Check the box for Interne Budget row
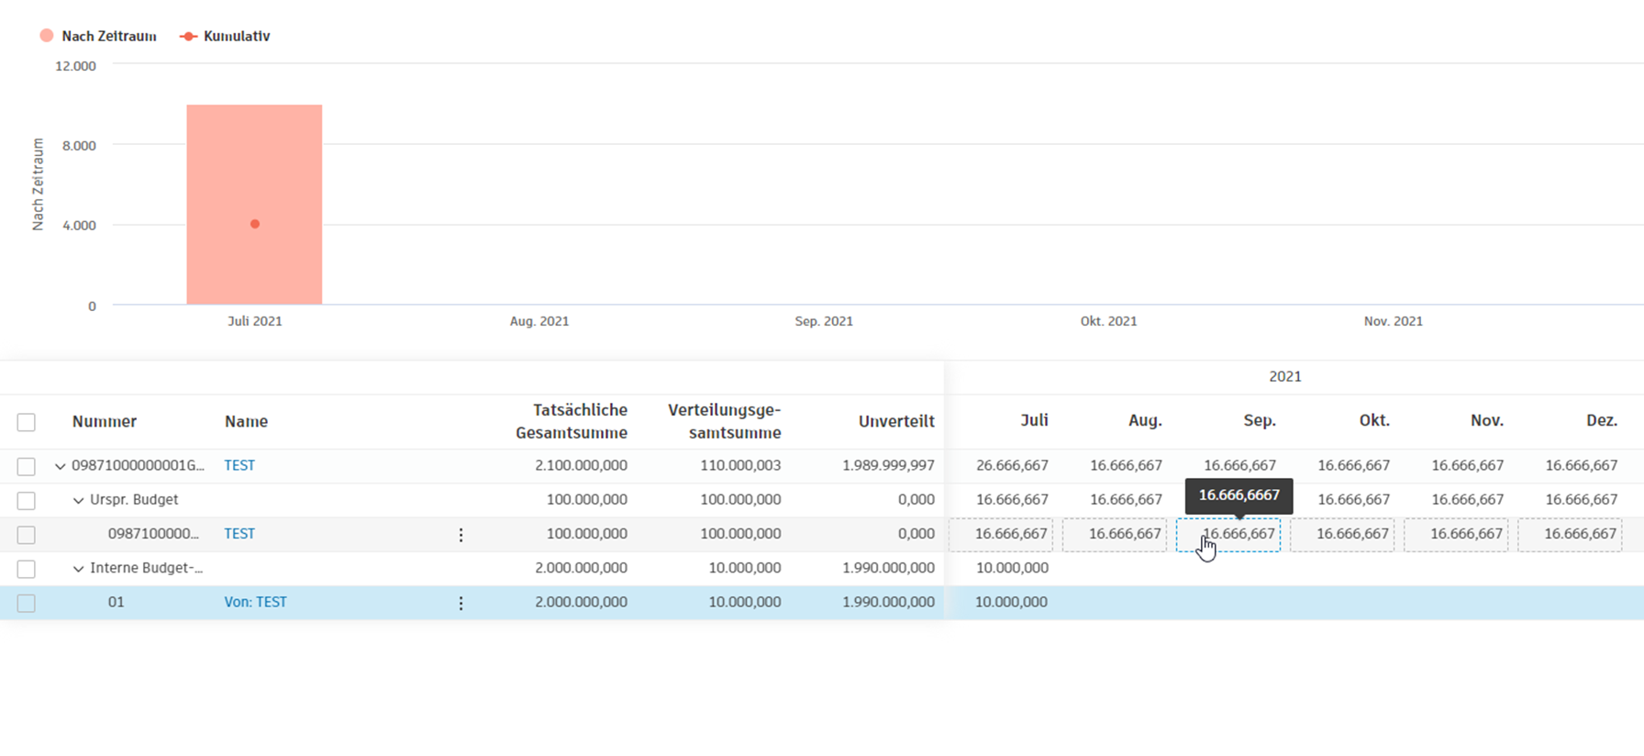The width and height of the screenshot is (1644, 756). (x=27, y=569)
